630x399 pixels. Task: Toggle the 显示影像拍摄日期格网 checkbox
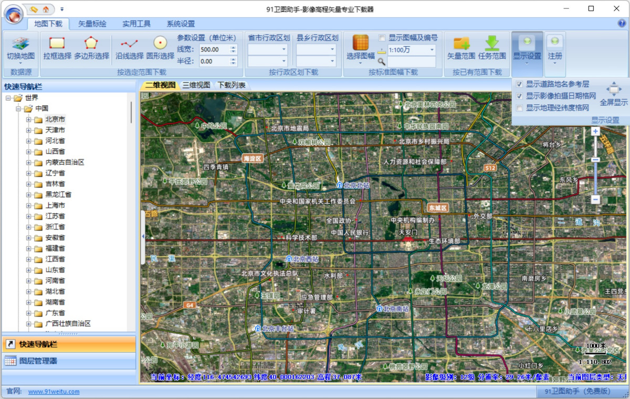519,96
